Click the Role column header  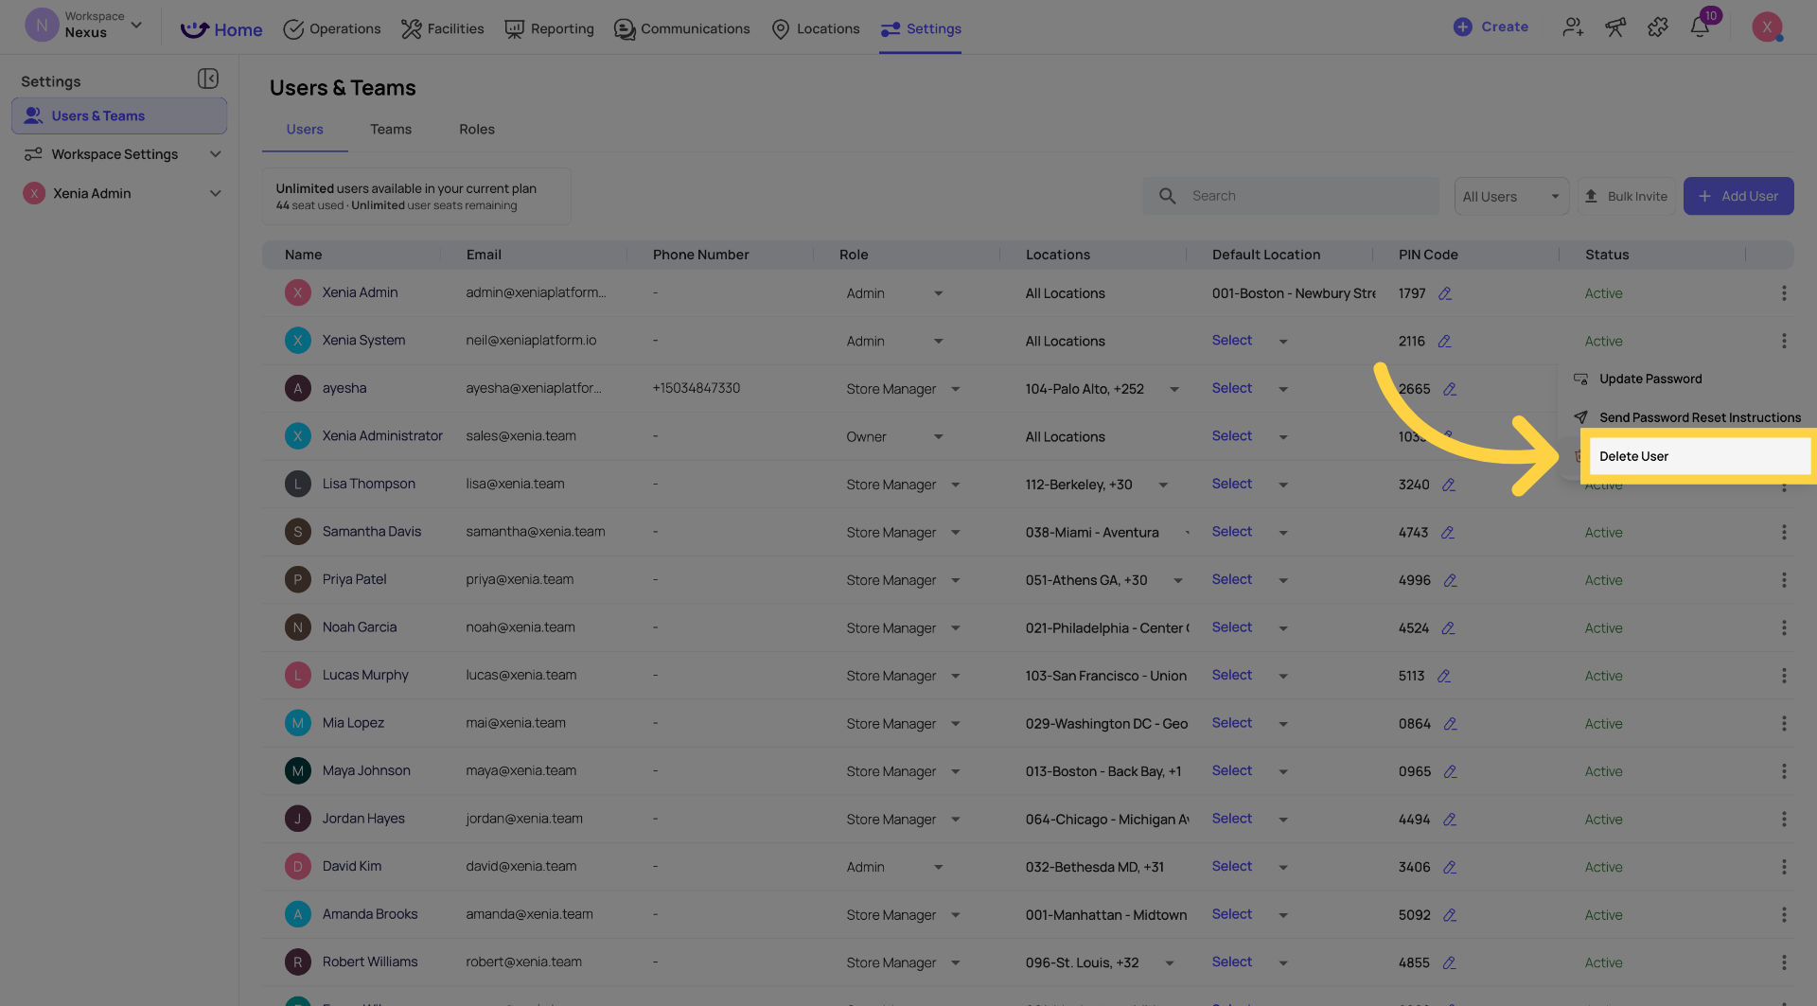[854, 255]
